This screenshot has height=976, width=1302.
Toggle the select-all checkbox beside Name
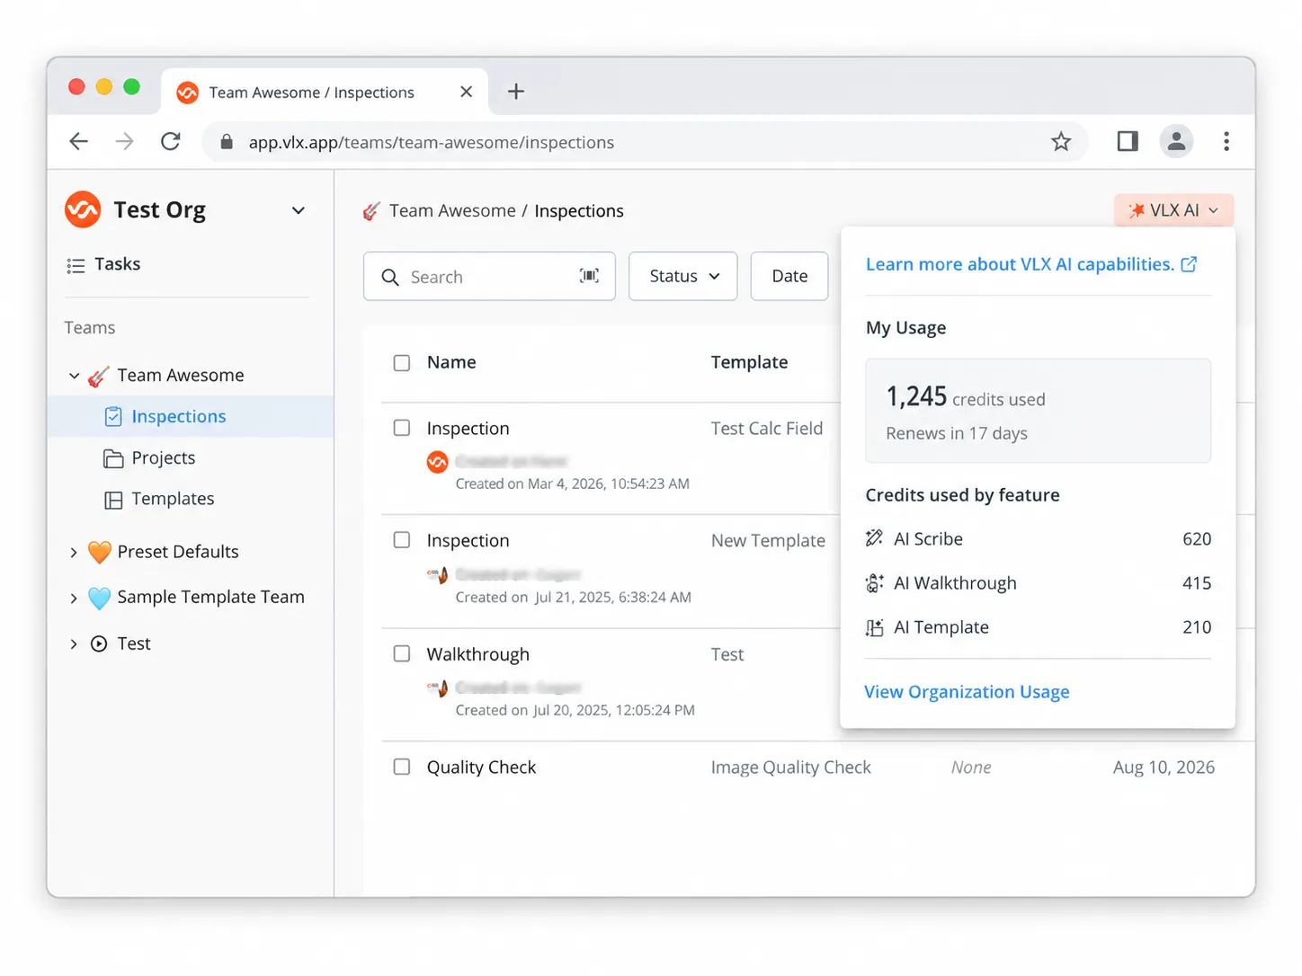(402, 363)
